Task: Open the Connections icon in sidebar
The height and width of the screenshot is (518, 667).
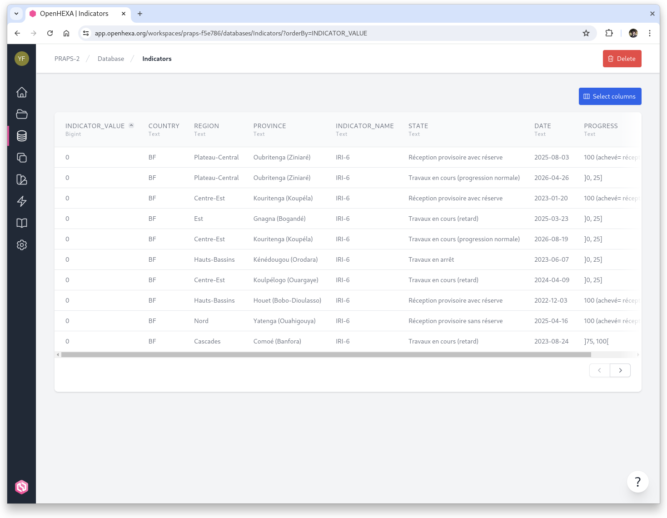Action: (x=21, y=158)
